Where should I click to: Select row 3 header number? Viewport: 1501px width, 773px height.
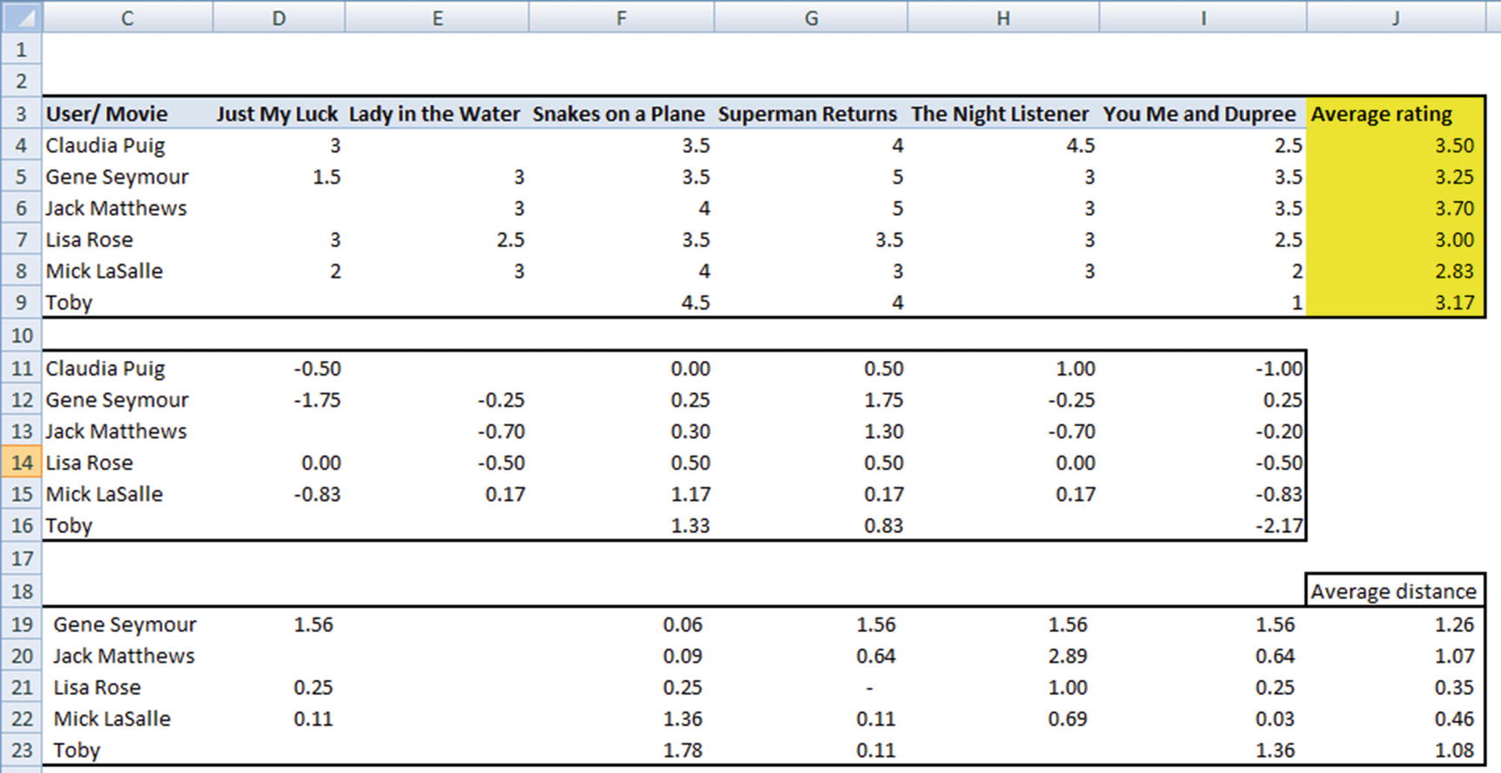click(22, 114)
